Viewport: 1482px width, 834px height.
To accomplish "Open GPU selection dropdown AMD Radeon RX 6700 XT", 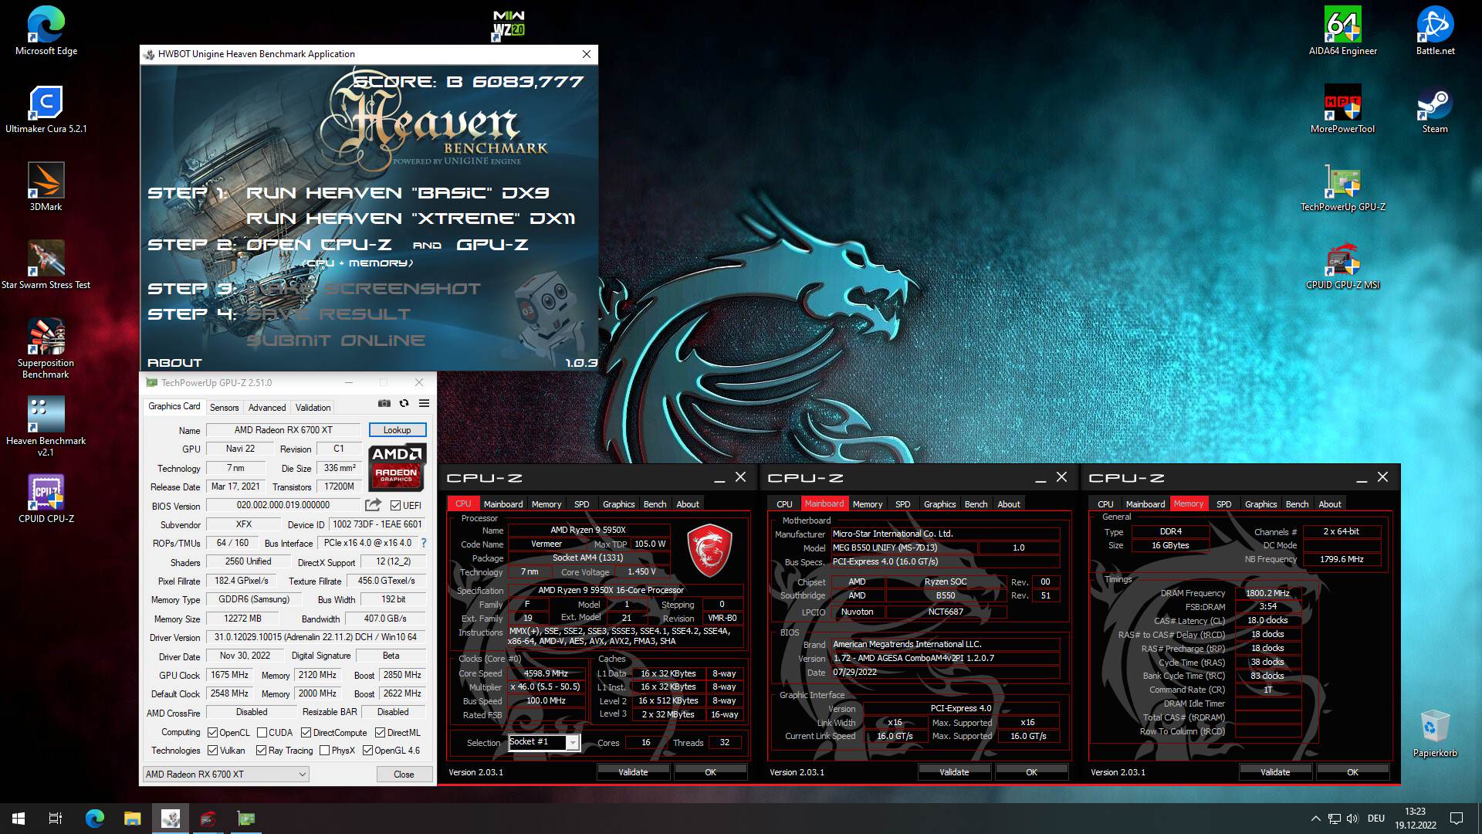I will tap(225, 774).
